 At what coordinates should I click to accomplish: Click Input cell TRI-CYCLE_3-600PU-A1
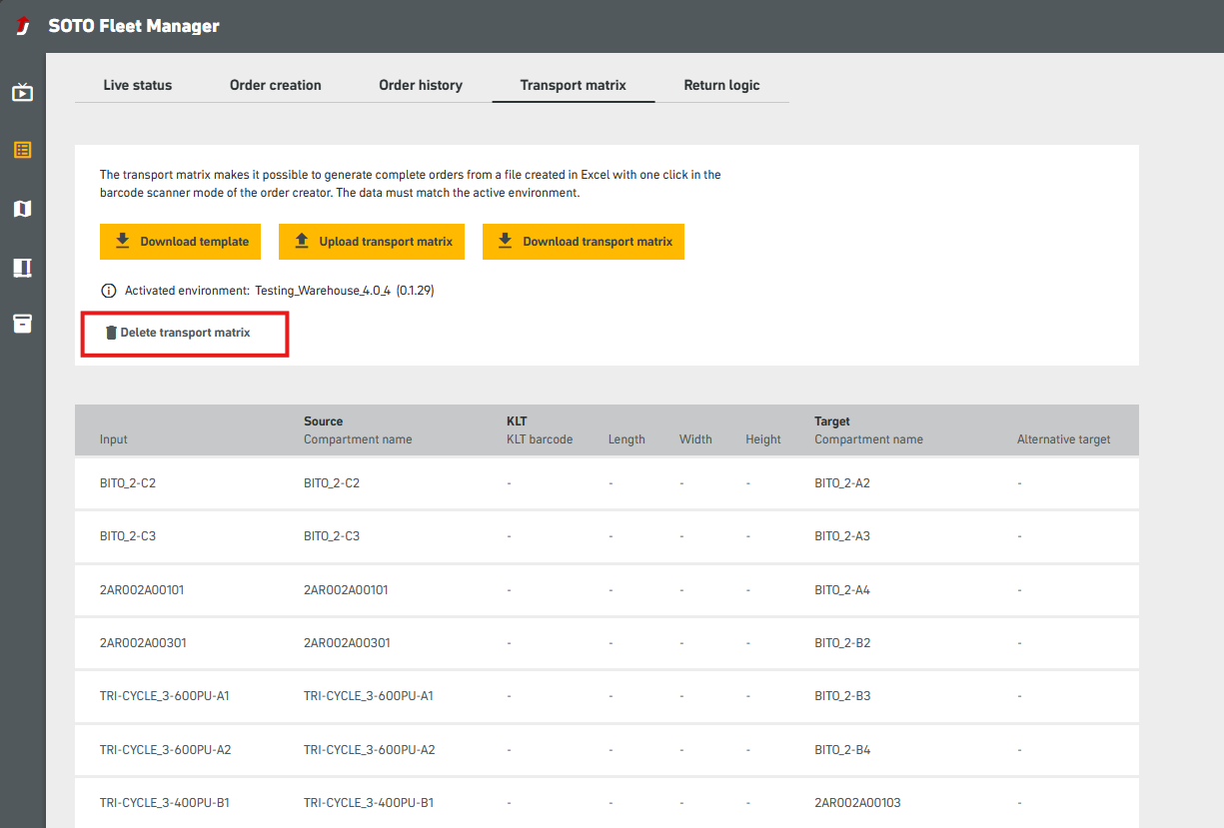tap(165, 696)
